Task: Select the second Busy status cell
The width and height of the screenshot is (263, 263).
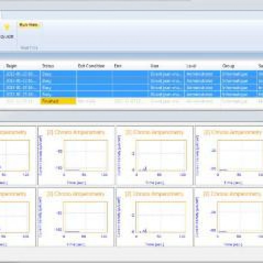Action: coord(58,81)
